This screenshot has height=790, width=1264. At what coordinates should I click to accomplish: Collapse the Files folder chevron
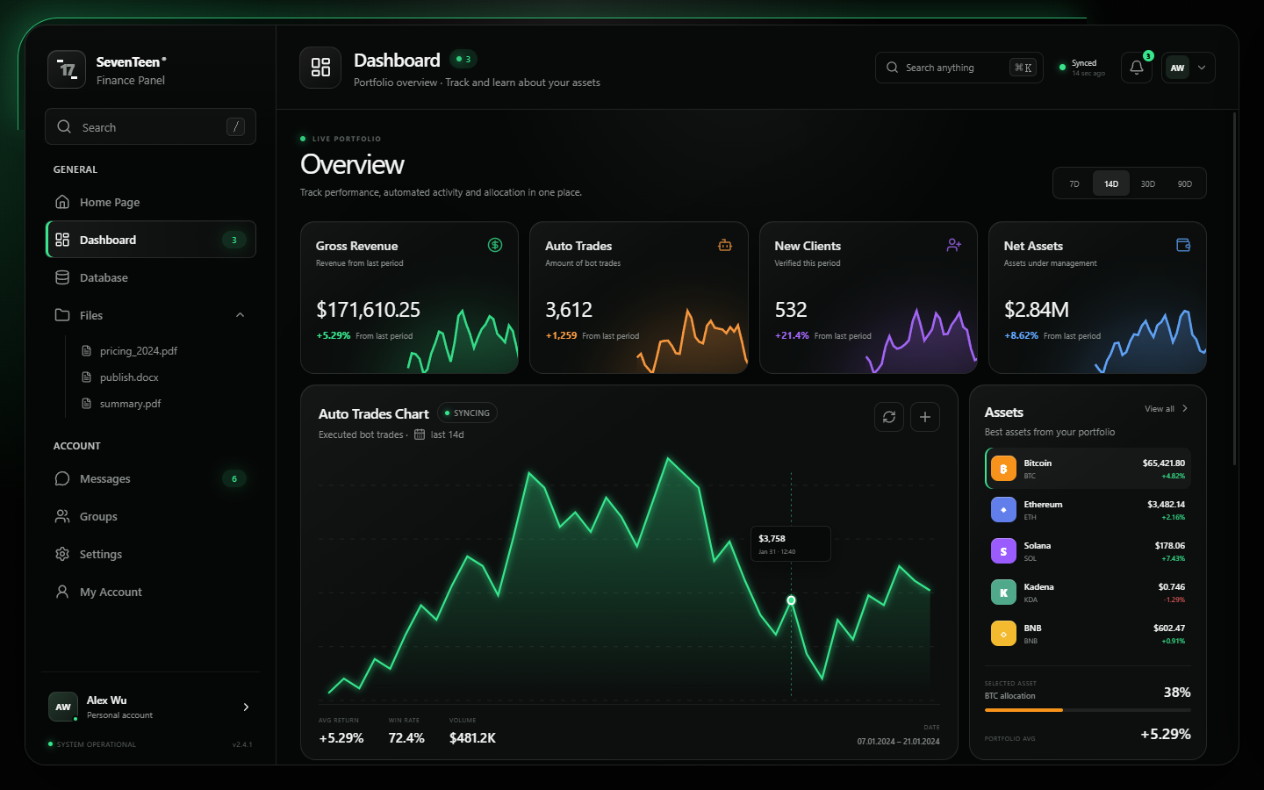[240, 315]
